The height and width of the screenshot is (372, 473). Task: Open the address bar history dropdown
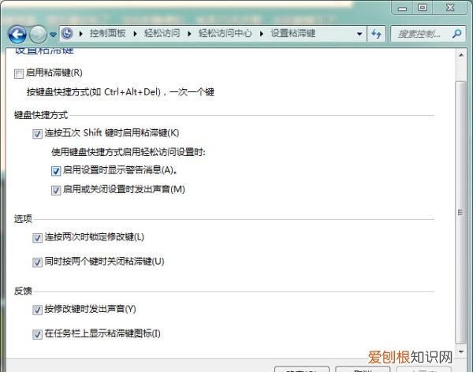359,34
